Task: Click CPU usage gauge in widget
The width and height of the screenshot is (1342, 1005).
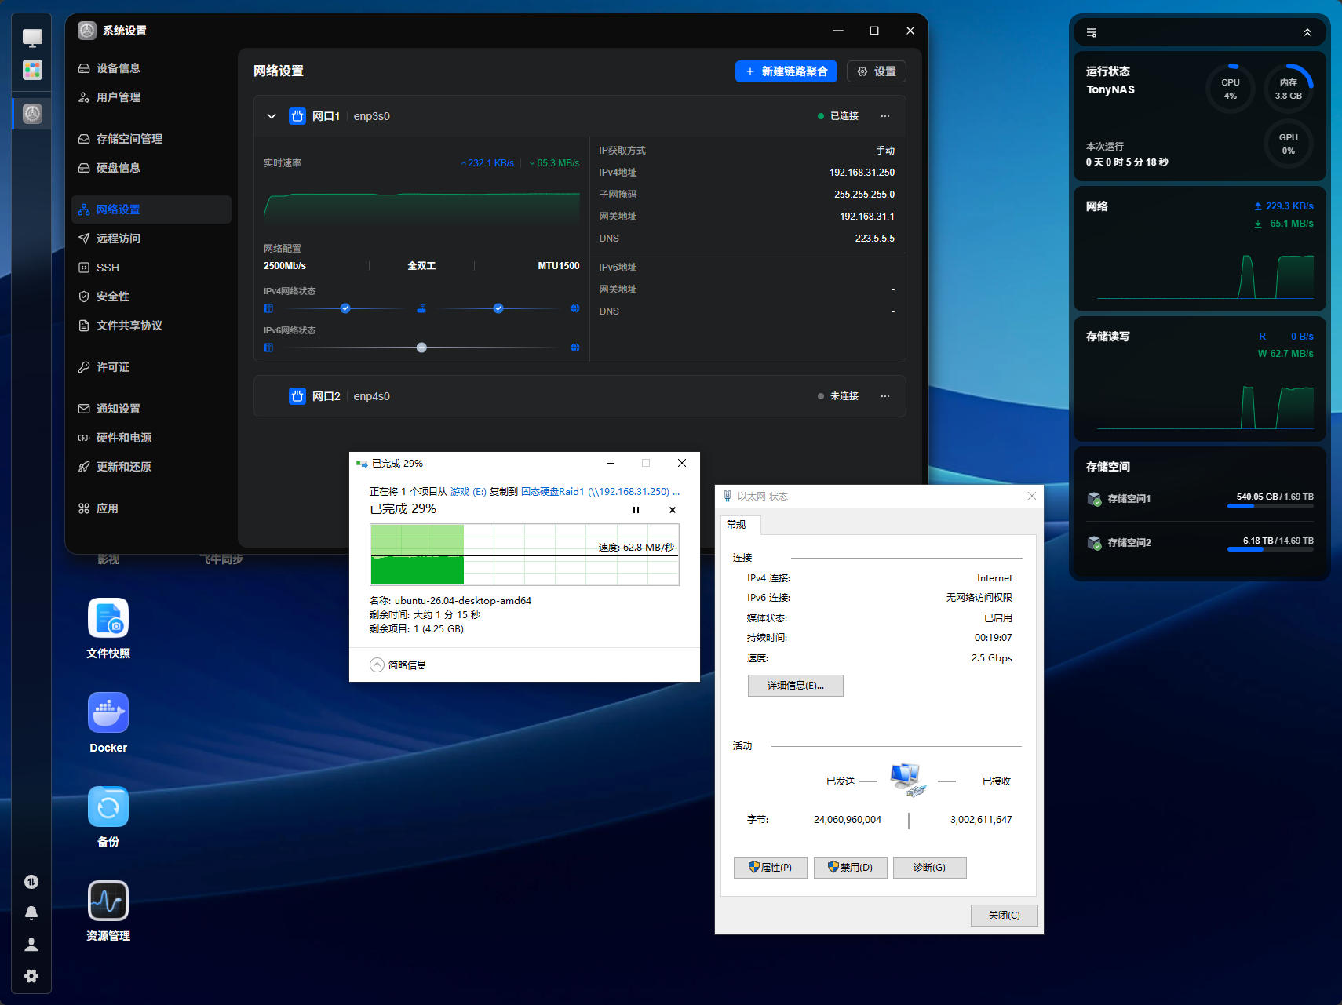Action: pyautogui.click(x=1231, y=89)
